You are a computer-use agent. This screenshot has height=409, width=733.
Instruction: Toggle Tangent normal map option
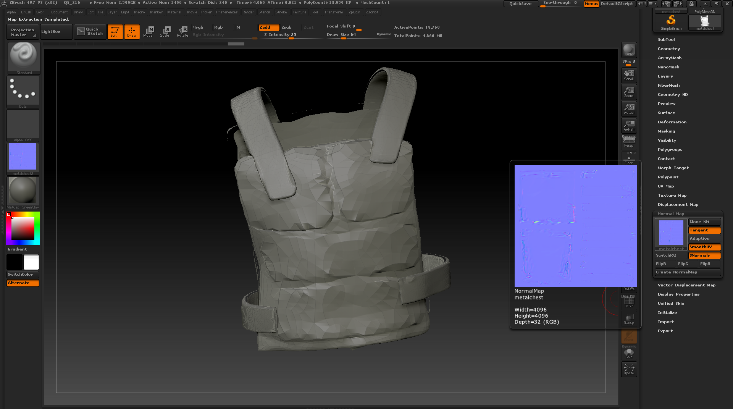pyautogui.click(x=704, y=230)
